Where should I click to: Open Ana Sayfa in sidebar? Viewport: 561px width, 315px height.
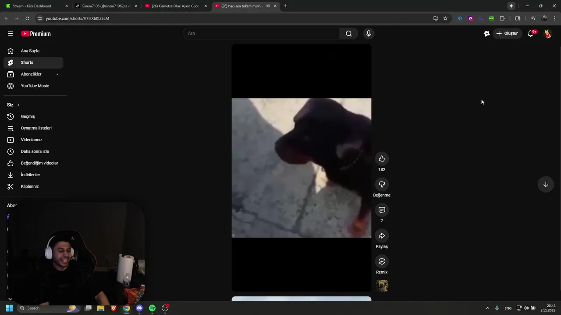point(33,51)
